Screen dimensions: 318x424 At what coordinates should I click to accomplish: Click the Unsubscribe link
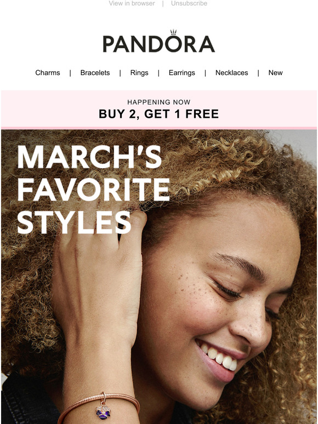click(189, 3)
